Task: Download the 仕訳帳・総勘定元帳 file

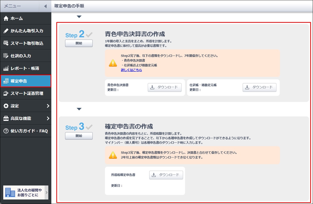Action: click(x=259, y=87)
